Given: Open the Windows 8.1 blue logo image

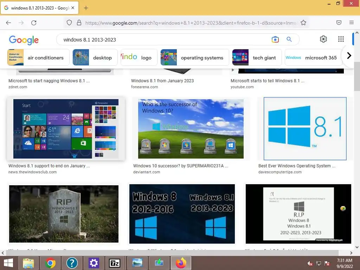Looking at the screenshot, I should (x=305, y=129).
